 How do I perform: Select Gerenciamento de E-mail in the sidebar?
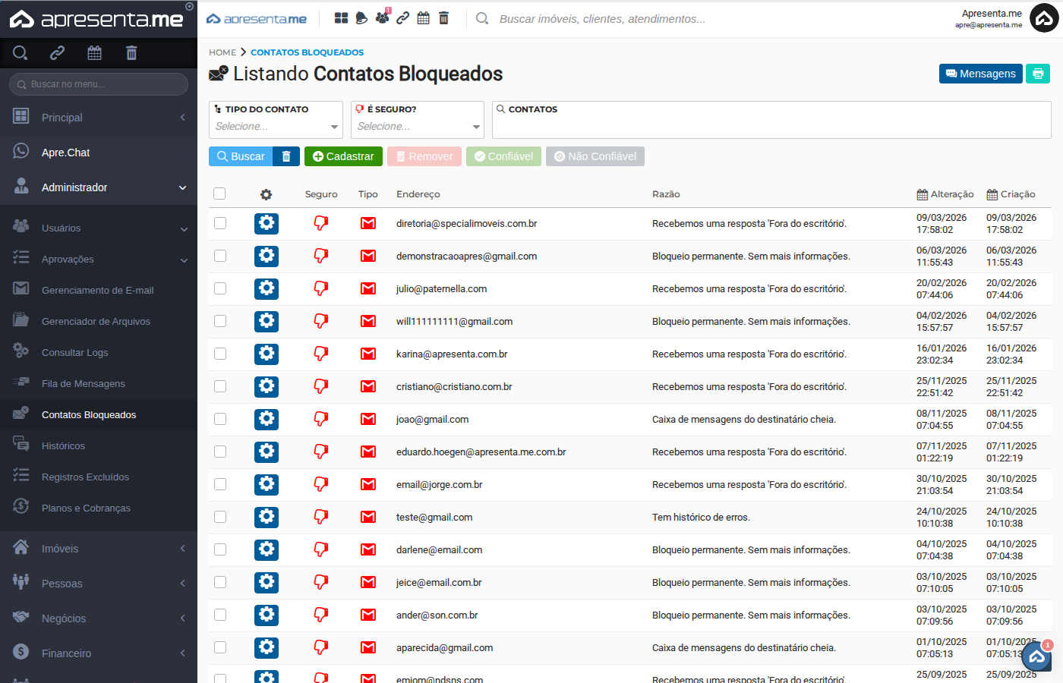[x=99, y=289]
